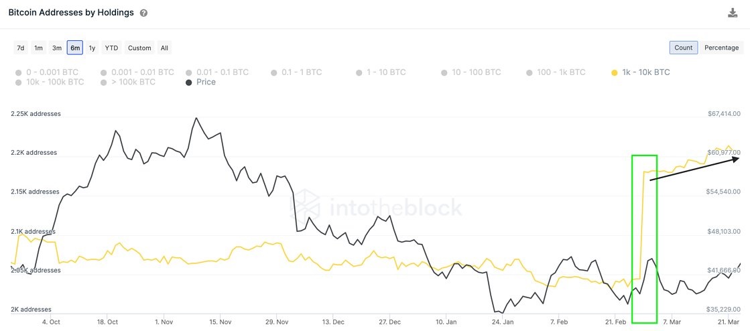Screen dimensions: 750x331
Task: Switch to the 1m time range
Action: 39,48
